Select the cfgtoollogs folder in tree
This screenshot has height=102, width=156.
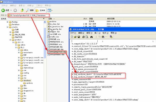tap(27, 68)
